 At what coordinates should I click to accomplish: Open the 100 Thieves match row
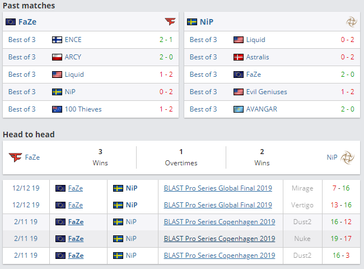point(83,109)
